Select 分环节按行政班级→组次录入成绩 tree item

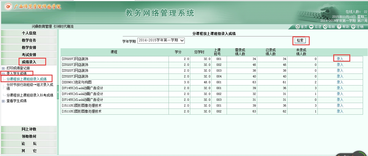click(29, 87)
